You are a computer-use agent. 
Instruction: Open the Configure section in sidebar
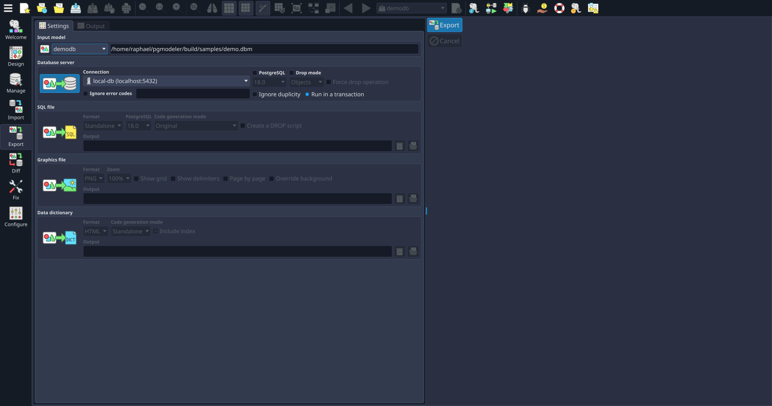[x=16, y=217]
